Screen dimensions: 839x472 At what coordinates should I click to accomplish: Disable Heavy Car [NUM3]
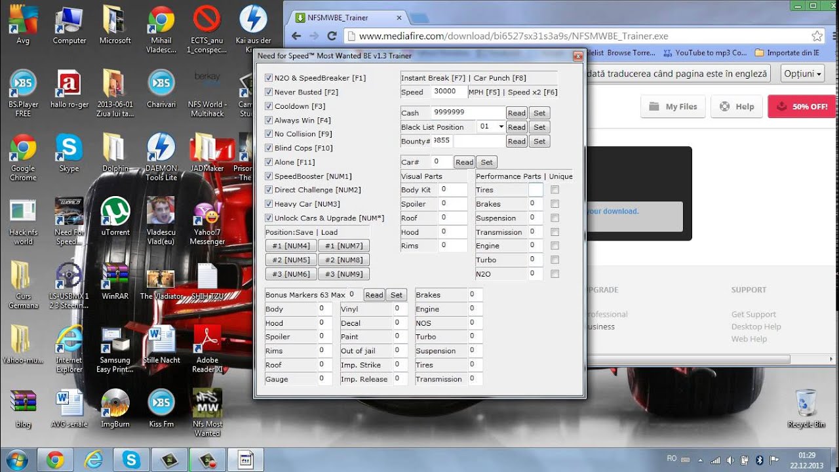tap(269, 204)
